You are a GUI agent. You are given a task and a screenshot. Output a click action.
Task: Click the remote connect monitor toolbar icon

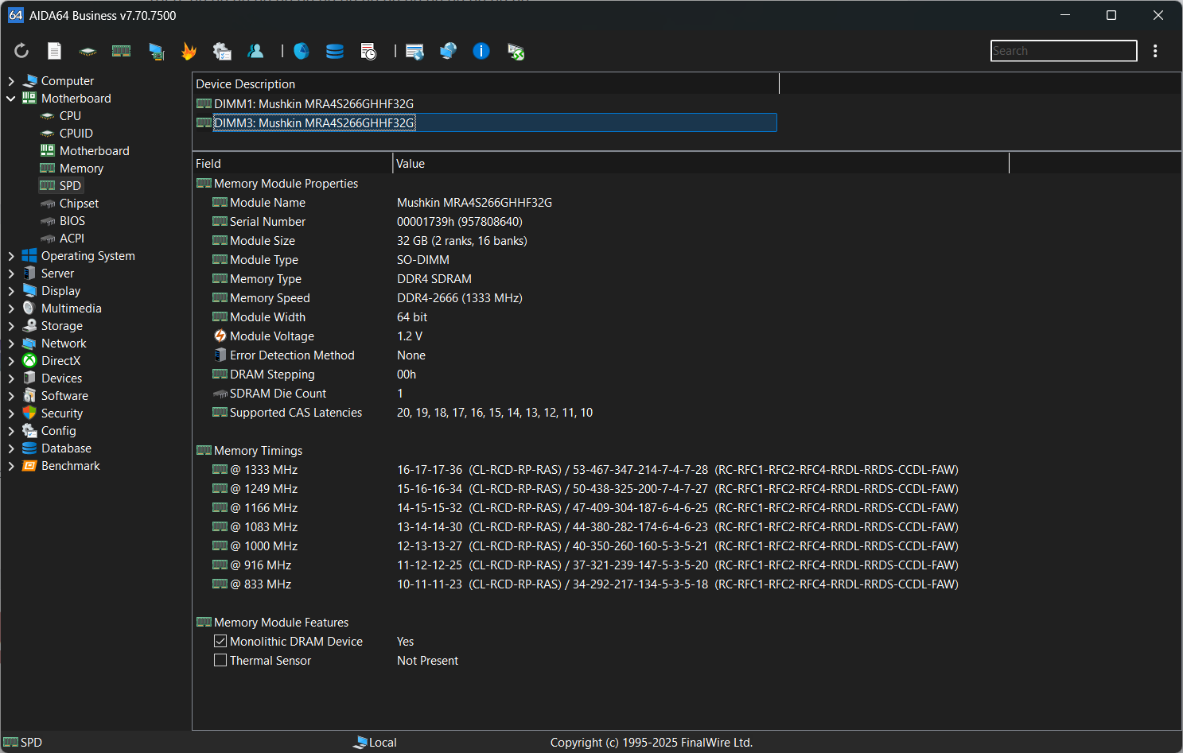pyautogui.click(x=516, y=51)
